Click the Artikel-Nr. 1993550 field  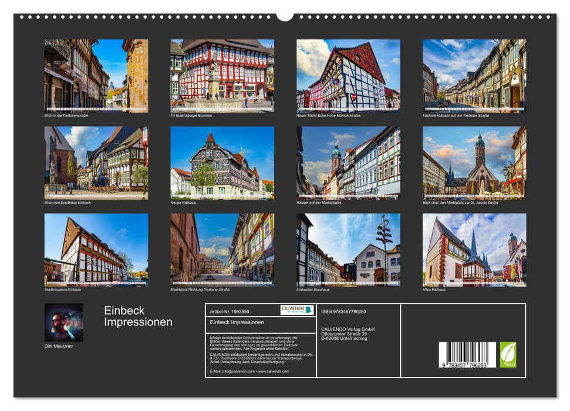230,311
